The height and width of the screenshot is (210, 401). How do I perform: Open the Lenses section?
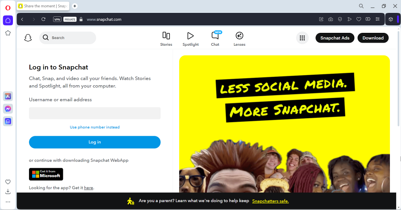click(239, 39)
